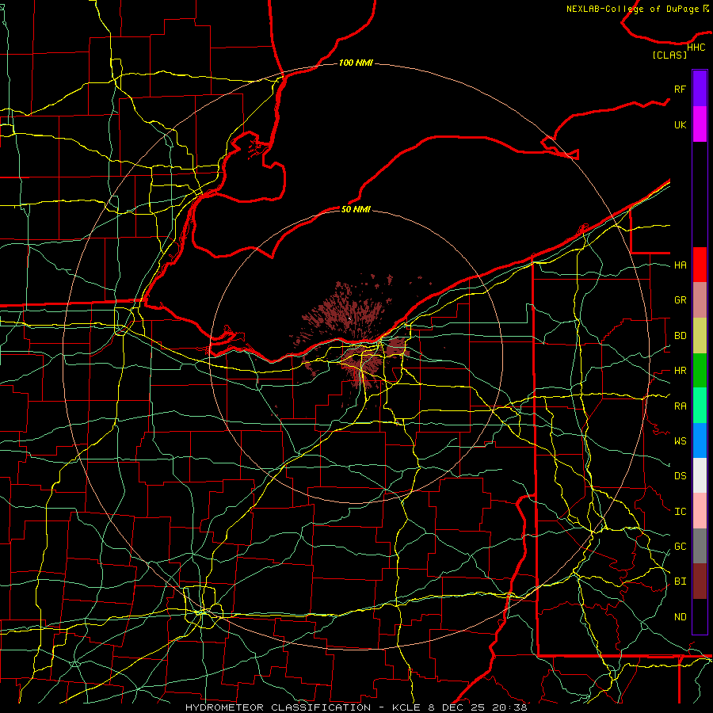Click the GC legend label

[x=680, y=547]
